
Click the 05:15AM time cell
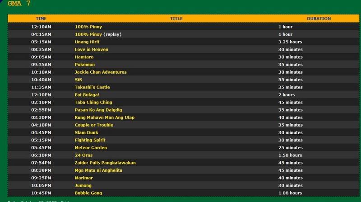41,42
